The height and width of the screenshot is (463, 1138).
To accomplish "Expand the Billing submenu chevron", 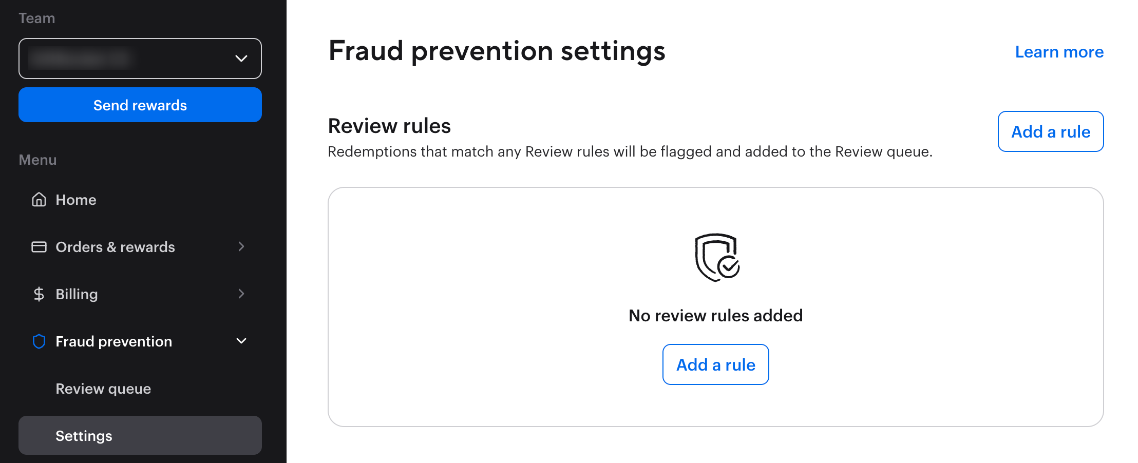I will pos(241,294).
